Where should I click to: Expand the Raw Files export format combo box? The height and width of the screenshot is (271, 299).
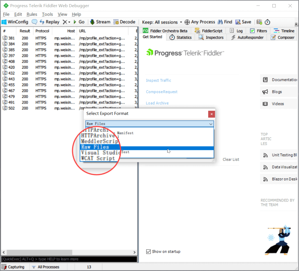150,124
